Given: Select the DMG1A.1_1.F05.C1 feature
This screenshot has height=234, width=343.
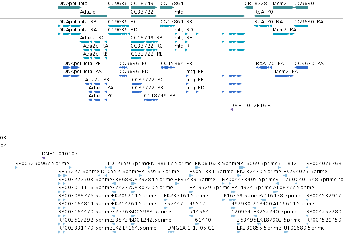Looking at the screenshot, I should [x=171, y=232].
